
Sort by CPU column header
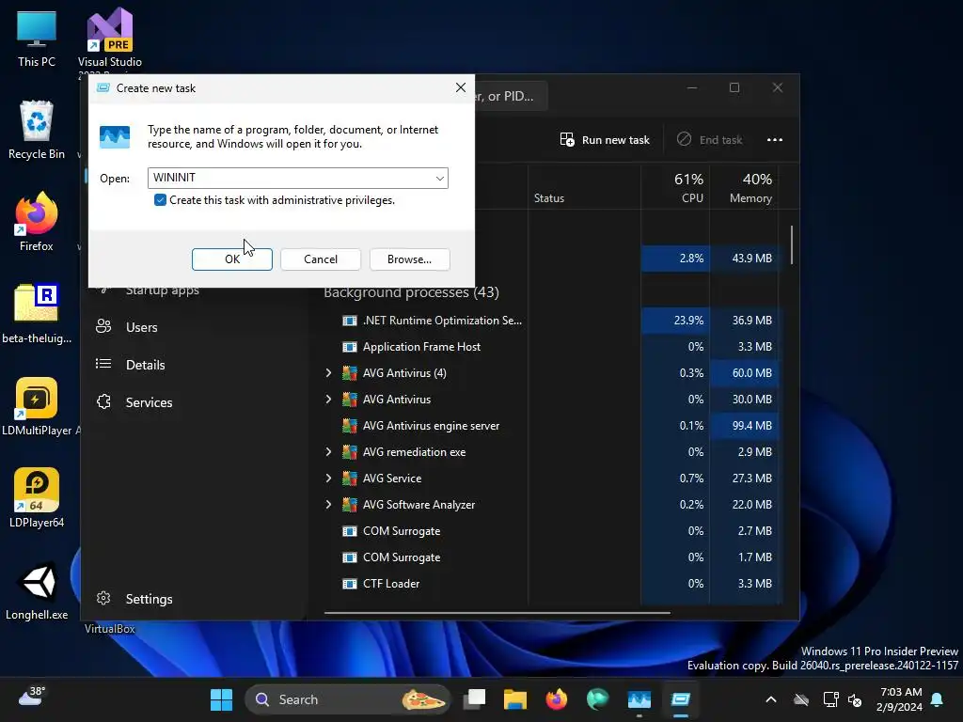pos(675,187)
